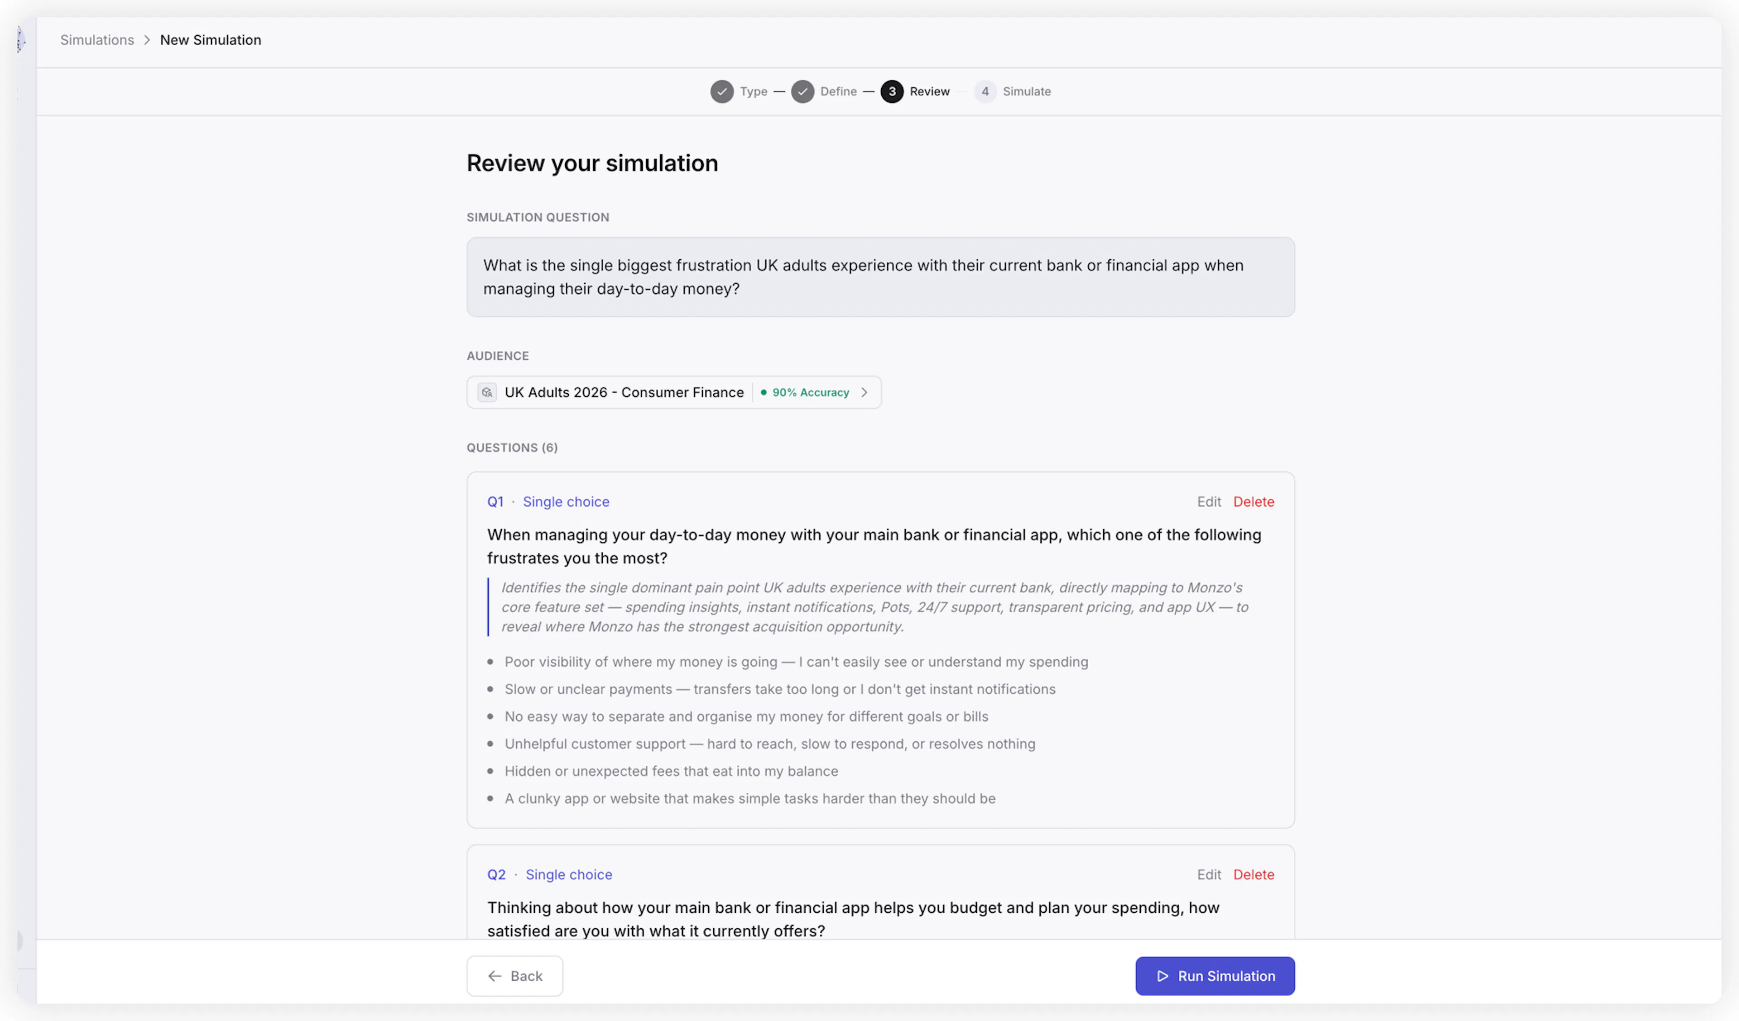Open the Simulations breadcrumb link
Screen dimensions: 1739x1021
(97, 40)
